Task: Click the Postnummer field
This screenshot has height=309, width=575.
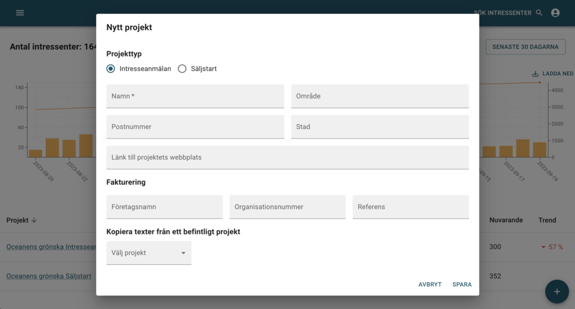Action: [x=195, y=127]
